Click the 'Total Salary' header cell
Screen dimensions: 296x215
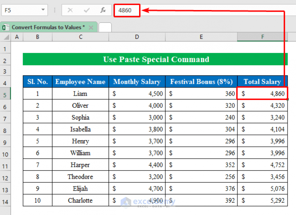point(262,81)
